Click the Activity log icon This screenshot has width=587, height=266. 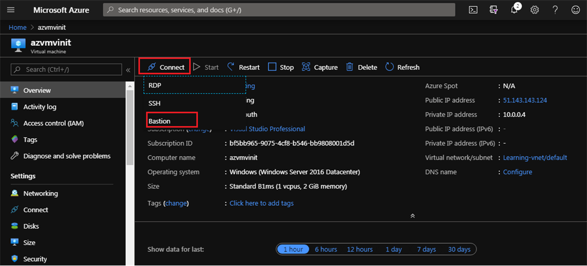(x=14, y=107)
